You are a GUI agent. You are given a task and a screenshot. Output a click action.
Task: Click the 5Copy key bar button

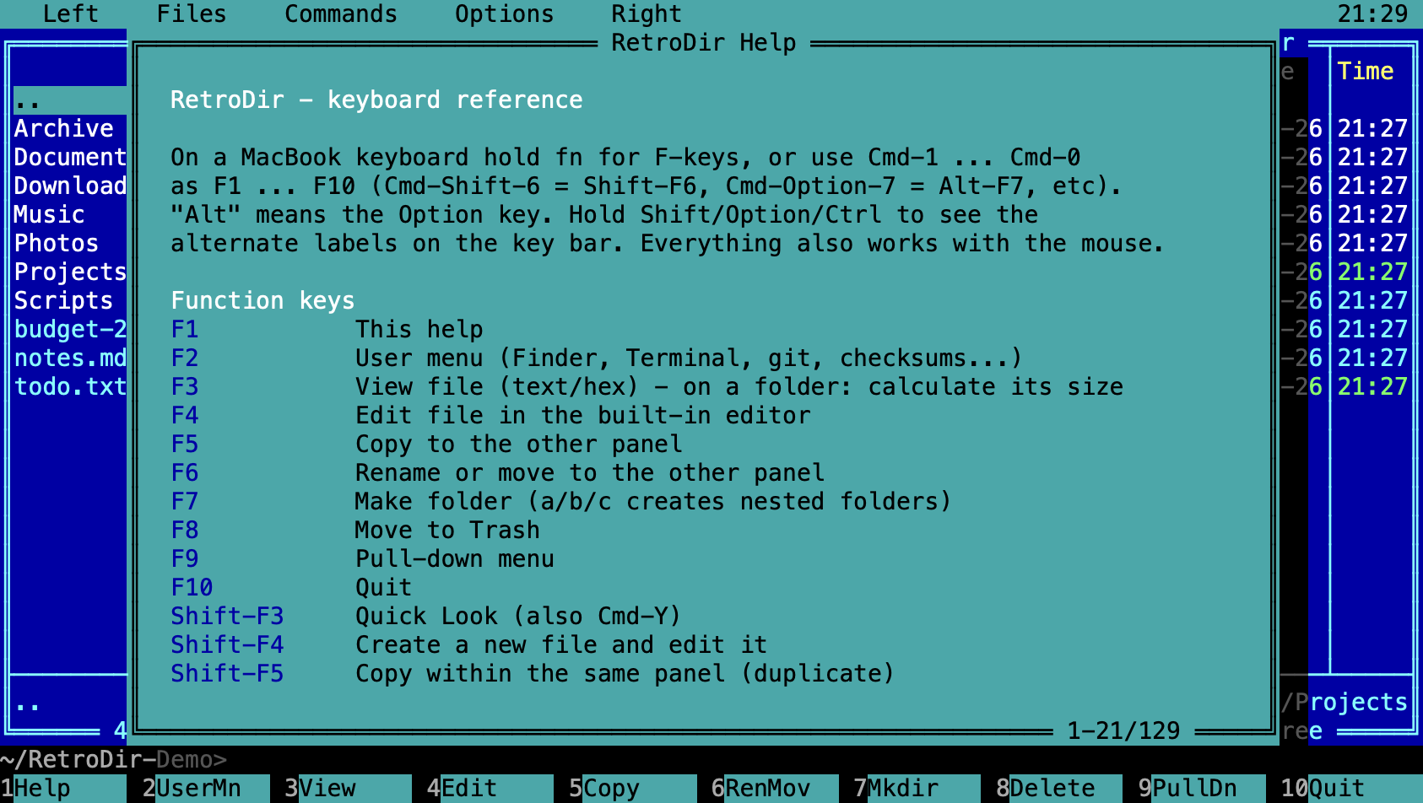pos(633,789)
